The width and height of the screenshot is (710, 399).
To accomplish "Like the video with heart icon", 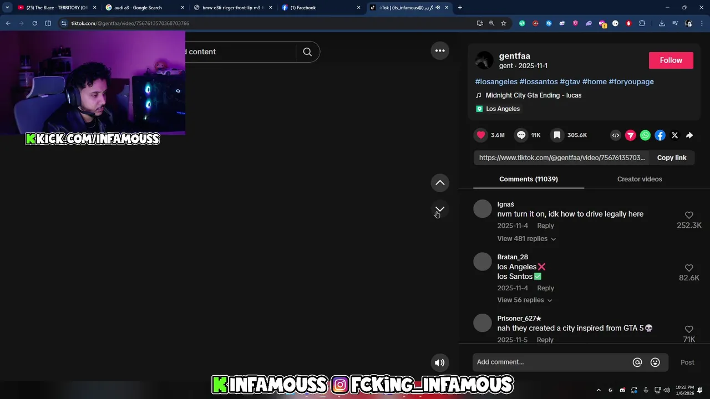I will pos(481,135).
